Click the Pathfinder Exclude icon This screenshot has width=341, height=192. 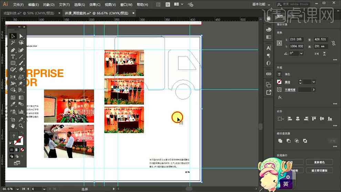[305, 141]
